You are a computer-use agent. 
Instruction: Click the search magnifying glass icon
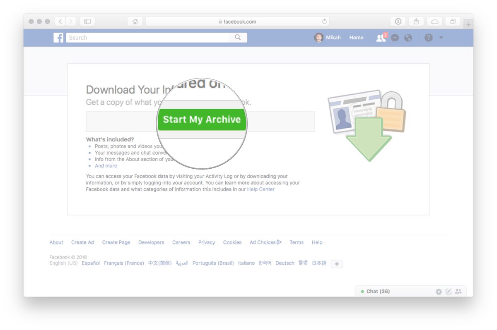coord(238,37)
